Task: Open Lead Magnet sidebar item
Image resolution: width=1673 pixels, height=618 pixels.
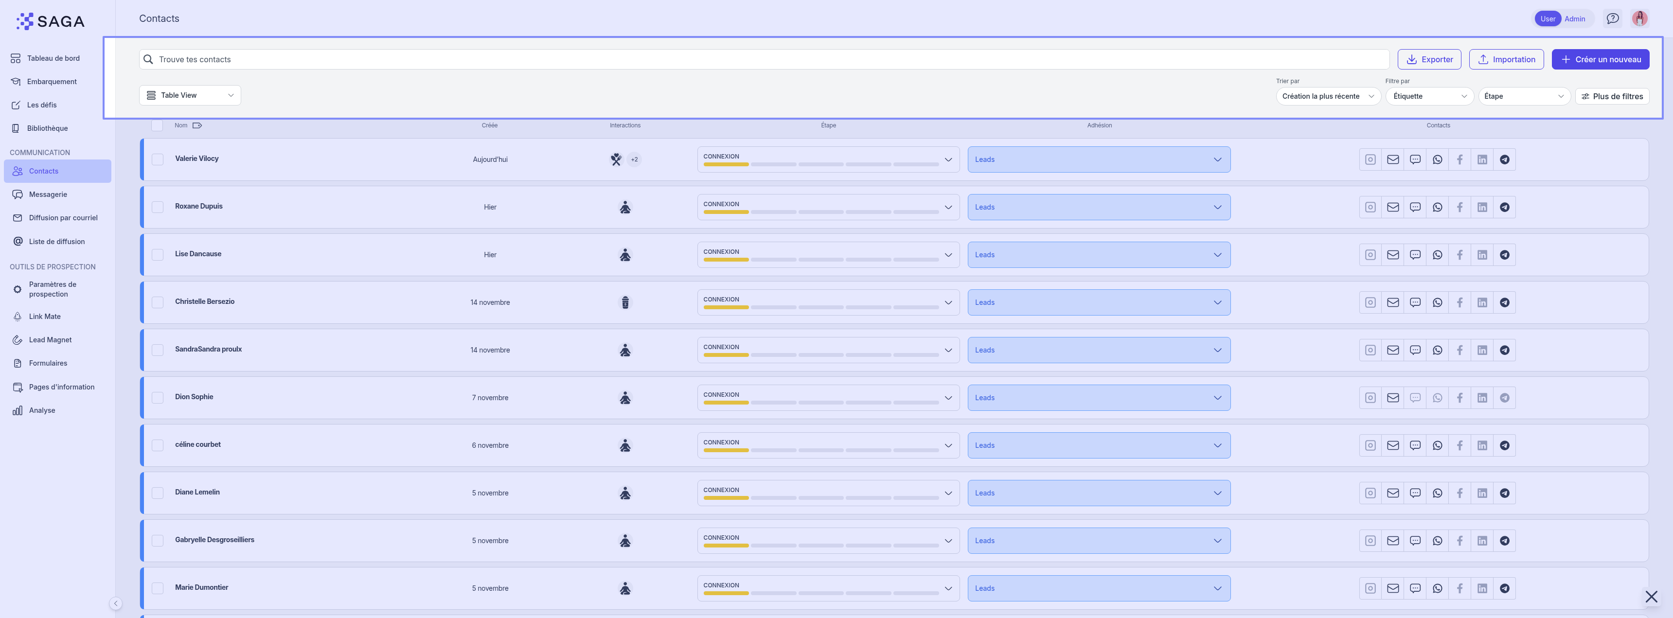Action: click(x=50, y=340)
